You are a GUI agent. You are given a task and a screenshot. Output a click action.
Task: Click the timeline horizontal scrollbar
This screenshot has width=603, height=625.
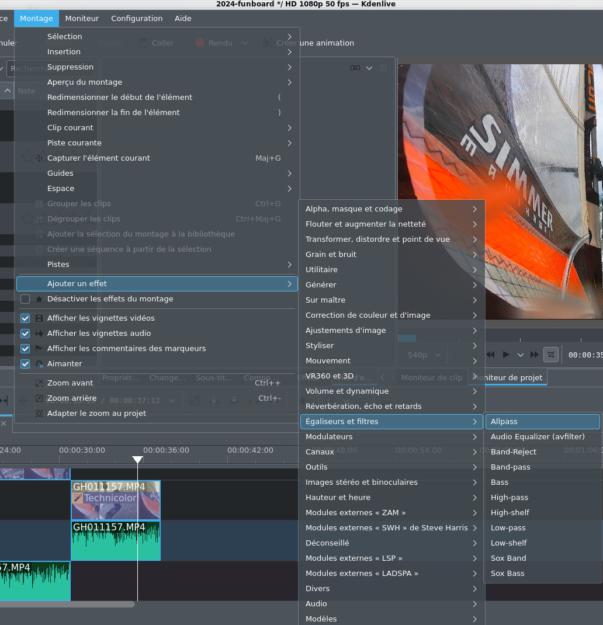[x=67, y=605]
